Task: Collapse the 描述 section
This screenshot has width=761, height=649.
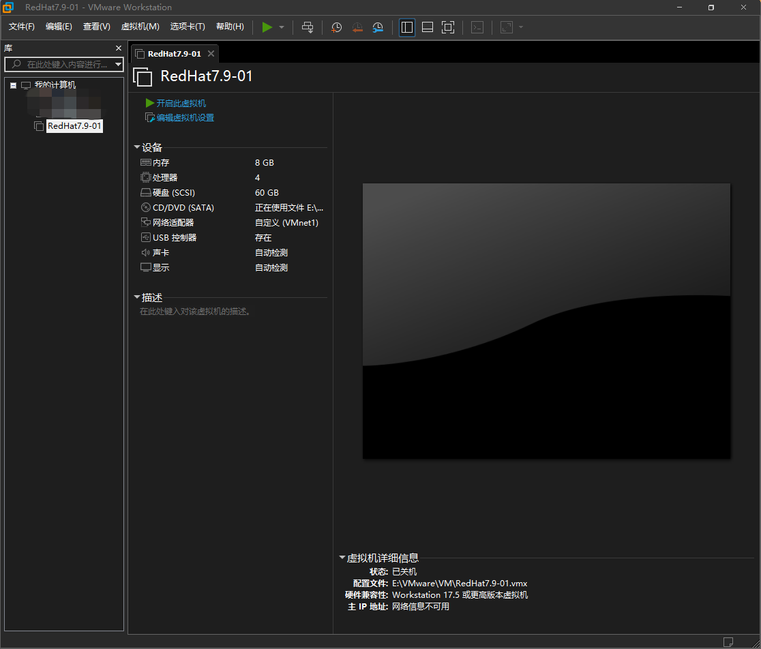Action: [137, 297]
